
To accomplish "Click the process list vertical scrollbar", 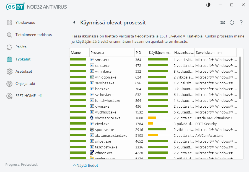I will (x=240, y=78).
